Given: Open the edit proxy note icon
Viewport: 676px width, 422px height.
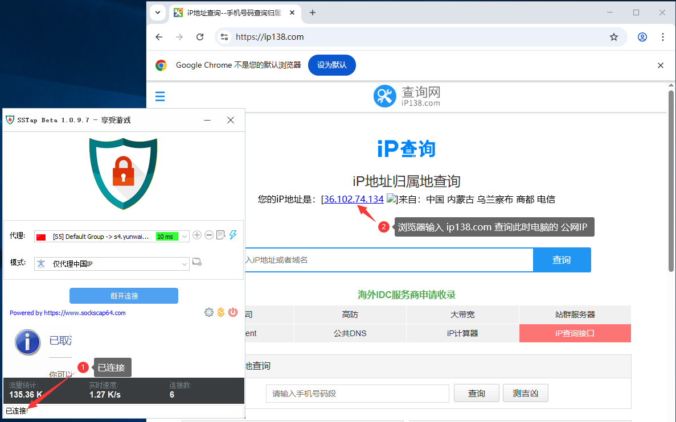Looking at the screenshot, I should pos(221,235).
